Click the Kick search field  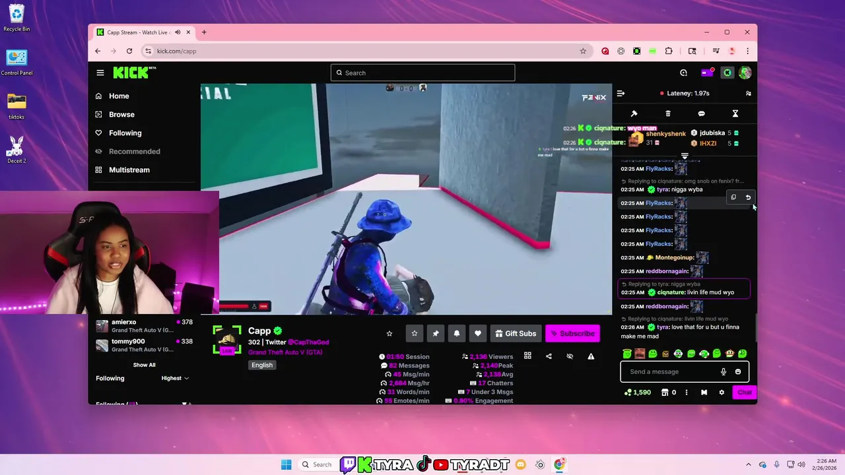coord(422,73)
